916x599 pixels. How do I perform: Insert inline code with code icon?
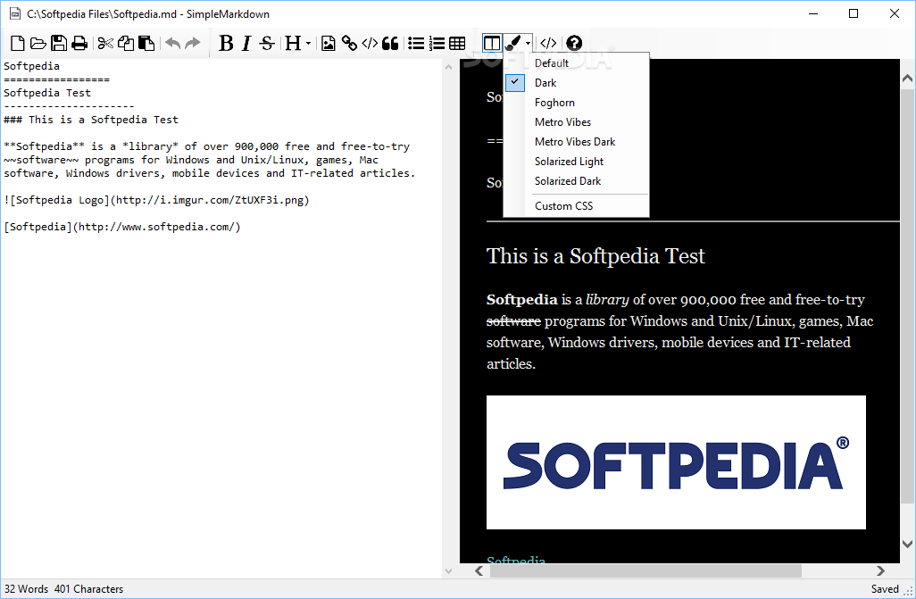point(370,43)
